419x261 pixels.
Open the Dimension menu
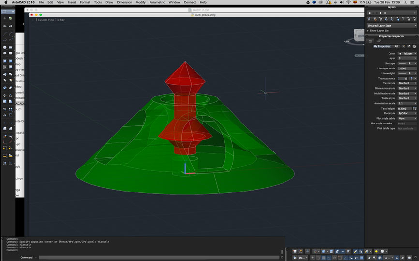point(124,2)
